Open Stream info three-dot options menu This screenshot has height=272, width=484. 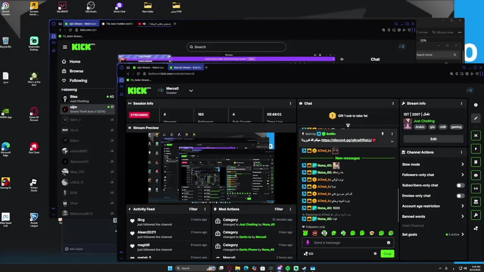tap(461, 103)
